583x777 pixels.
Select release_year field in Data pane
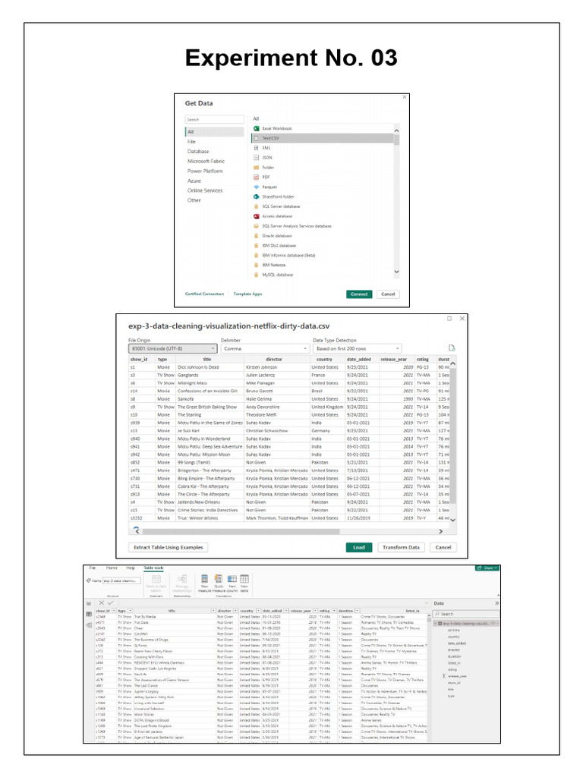pos(457,676)
